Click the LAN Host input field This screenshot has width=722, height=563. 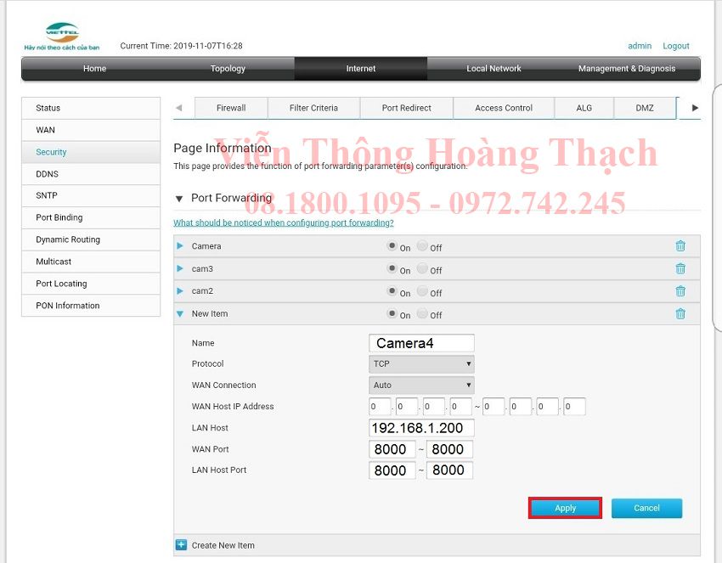click(x=420, y=428)
